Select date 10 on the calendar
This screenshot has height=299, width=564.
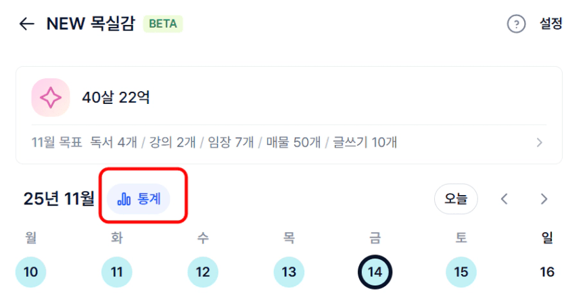[31, 272]
